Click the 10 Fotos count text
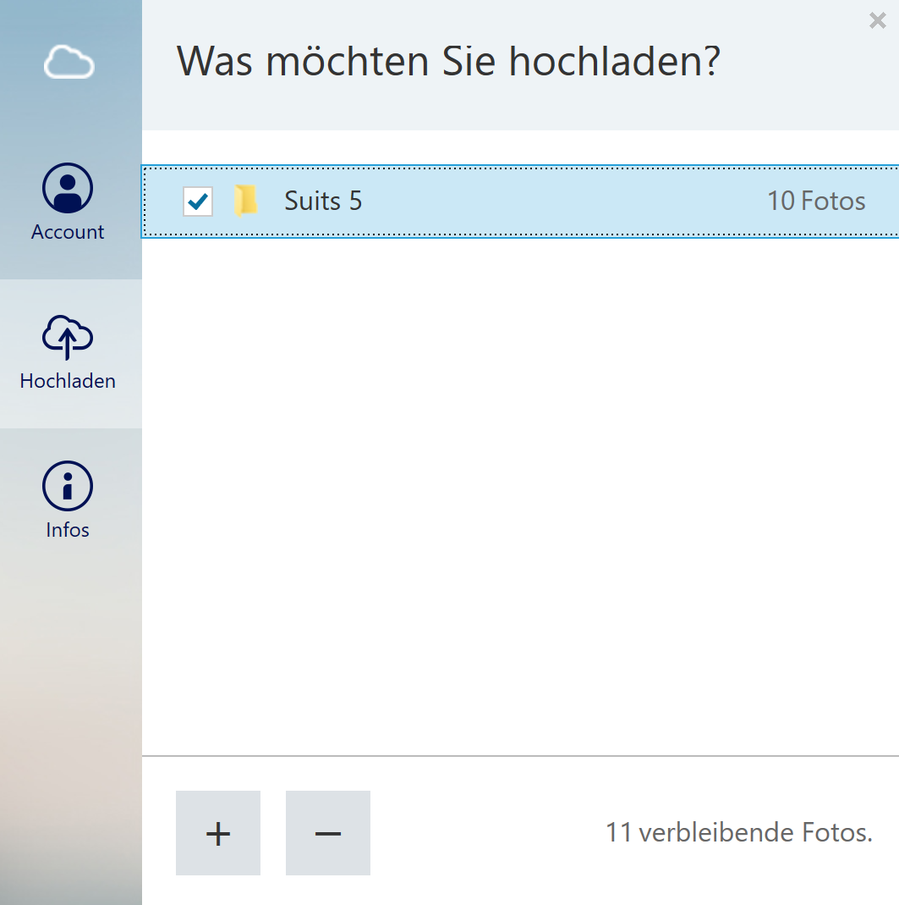Screen dimensions: 899x905 [815, 201]
